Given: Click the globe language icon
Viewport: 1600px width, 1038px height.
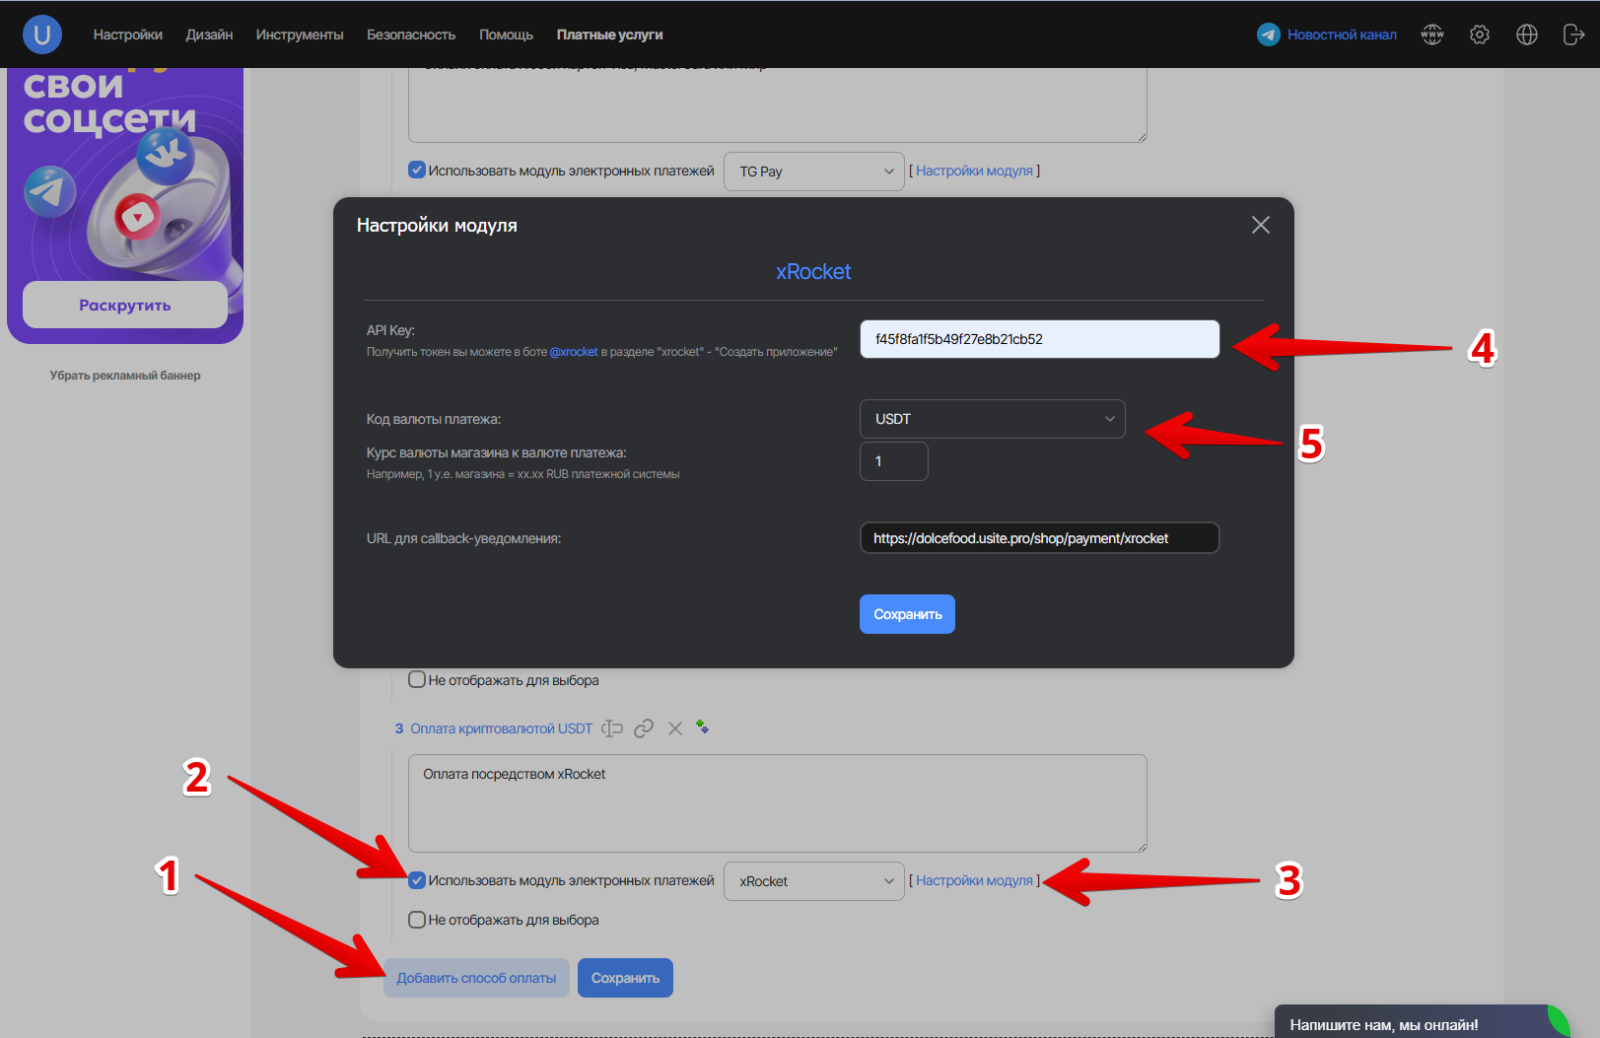Looking at the screenshot, I should click(x=1526, y=35).
